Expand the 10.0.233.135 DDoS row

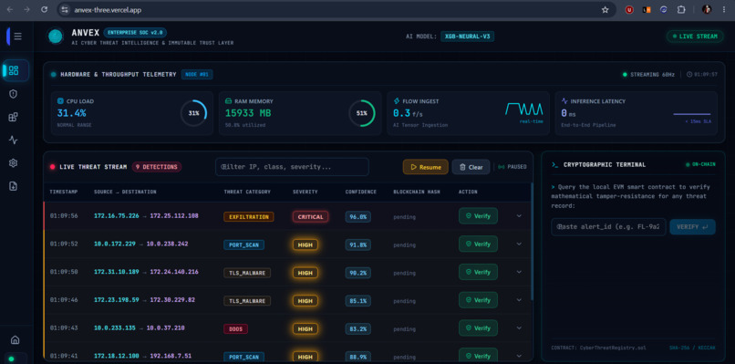519,328
